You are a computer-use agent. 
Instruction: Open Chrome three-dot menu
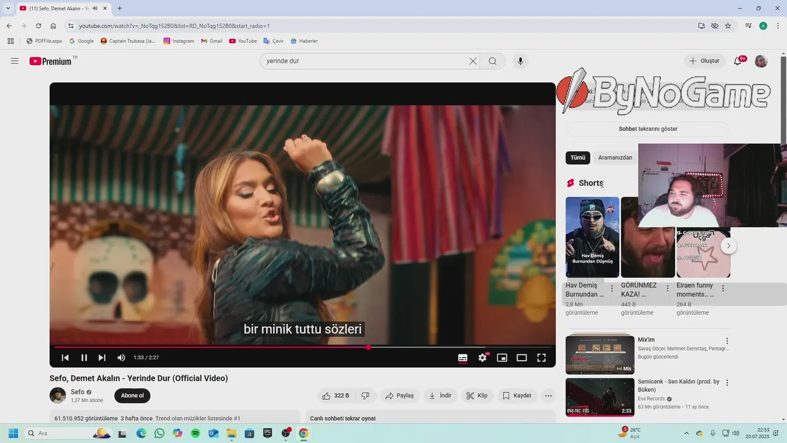click(778, 26)
